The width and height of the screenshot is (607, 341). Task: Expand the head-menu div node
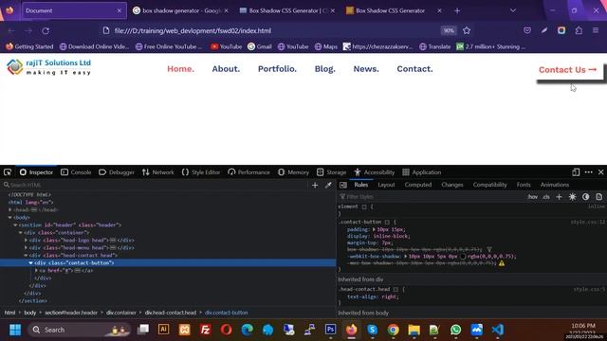coord(26,248)
